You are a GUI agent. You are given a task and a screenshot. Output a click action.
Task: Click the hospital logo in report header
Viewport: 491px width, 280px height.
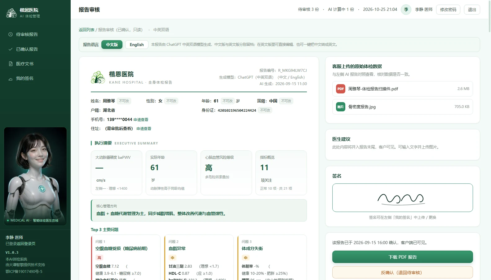98,77
